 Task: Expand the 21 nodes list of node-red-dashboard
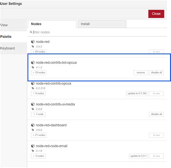(39, 135)
